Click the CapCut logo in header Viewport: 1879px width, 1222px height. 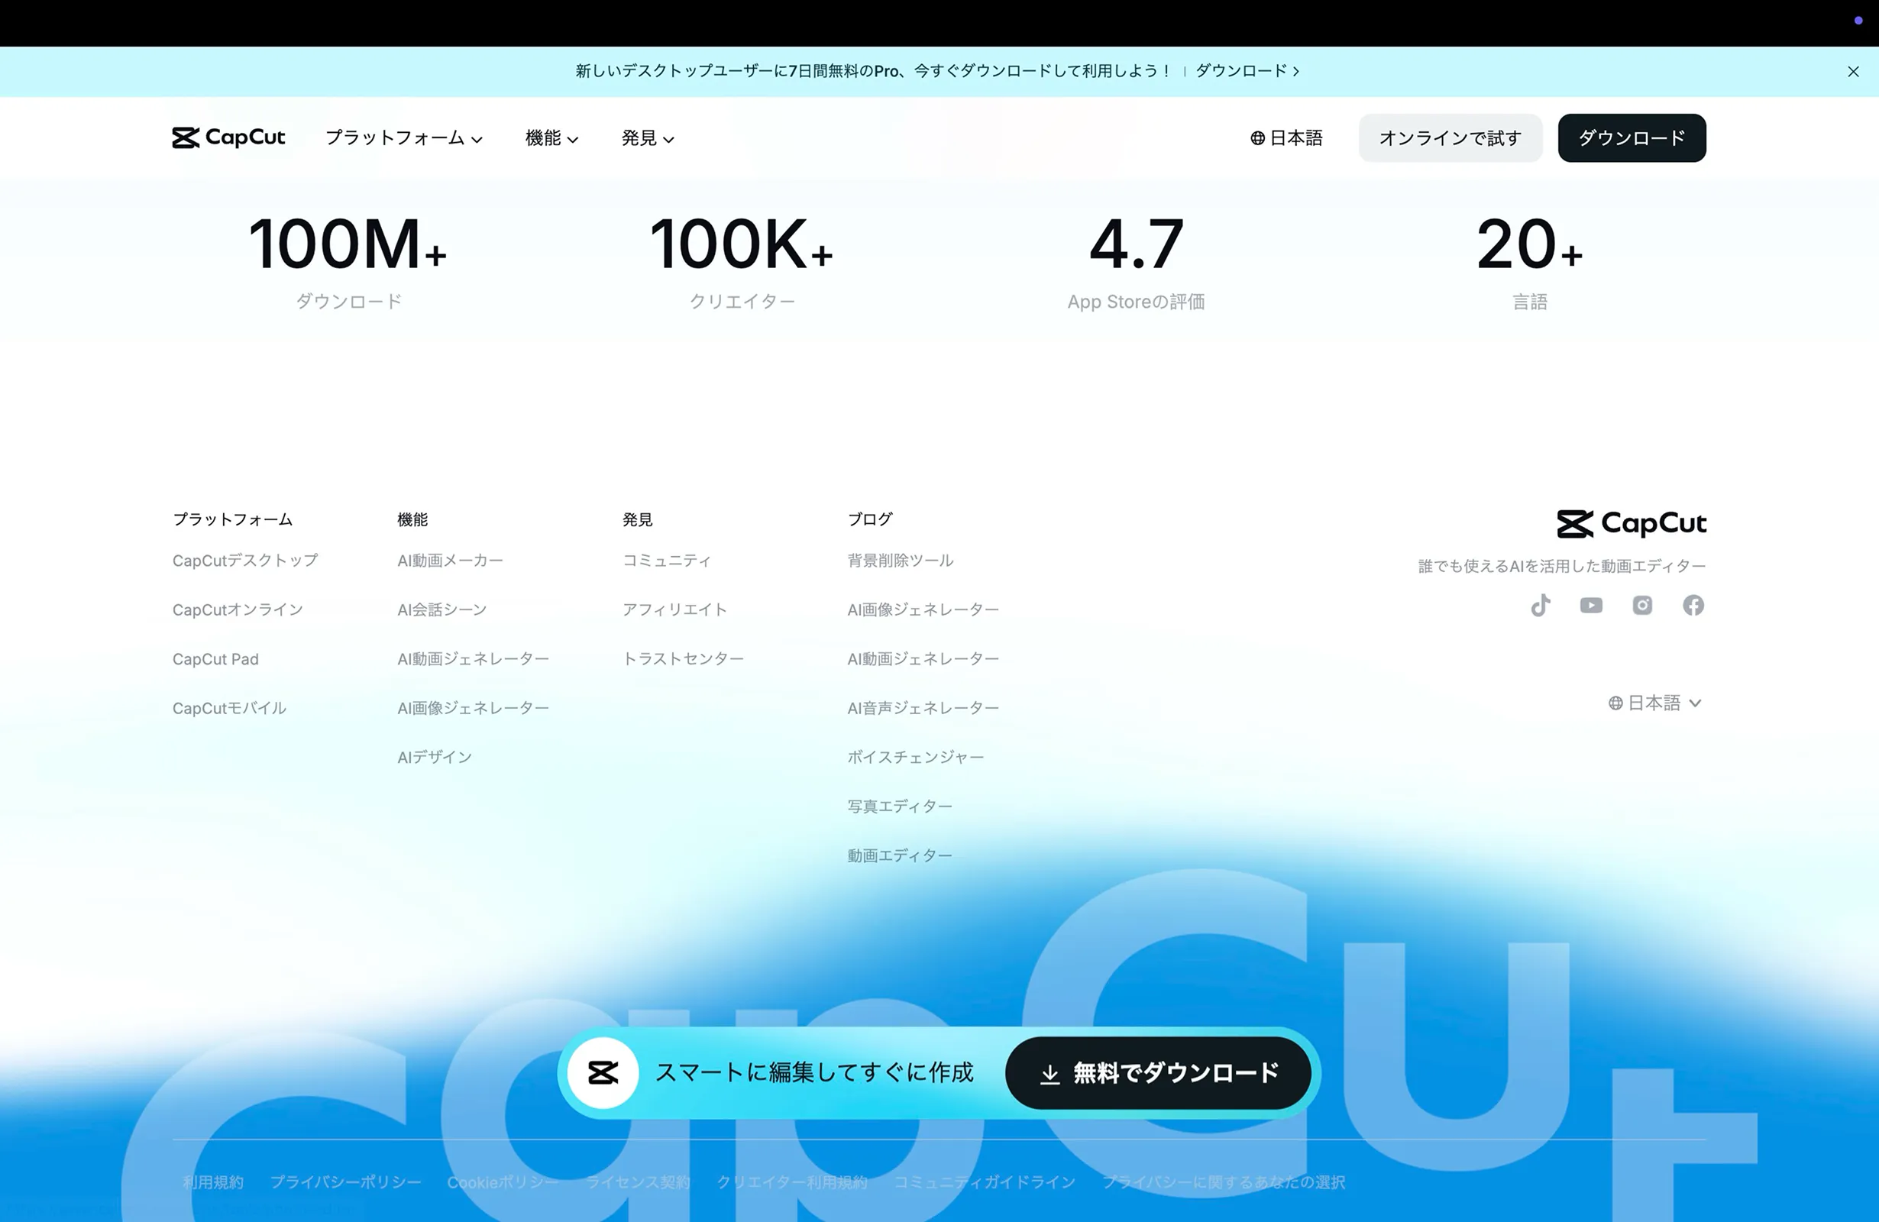[228, 137]
